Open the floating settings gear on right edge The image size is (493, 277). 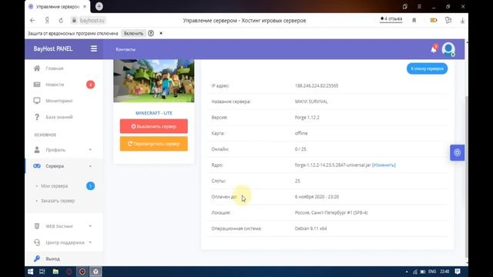click(457, 152)
